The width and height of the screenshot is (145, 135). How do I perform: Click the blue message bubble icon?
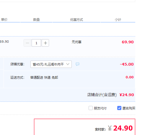click(77, 64)
